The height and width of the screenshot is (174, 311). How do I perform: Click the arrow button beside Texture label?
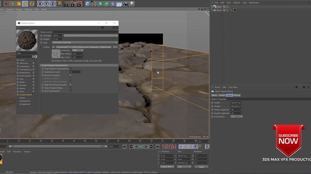[53, 47]
